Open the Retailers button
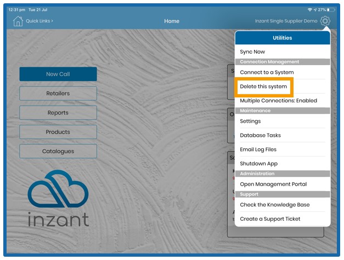This screenshot has width=344, height=260. click(x=58, y=94)
